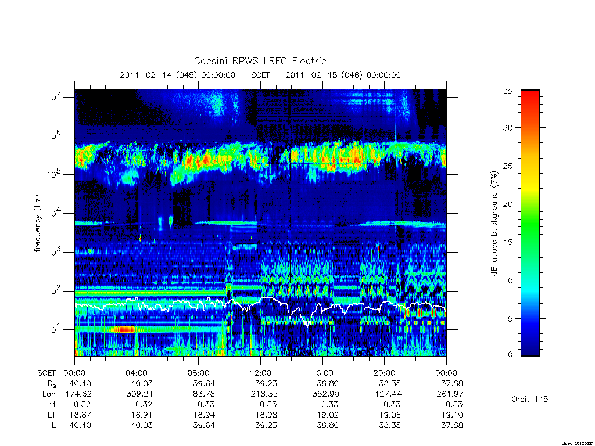Click the 16:00 time tick label

(322, 373)
